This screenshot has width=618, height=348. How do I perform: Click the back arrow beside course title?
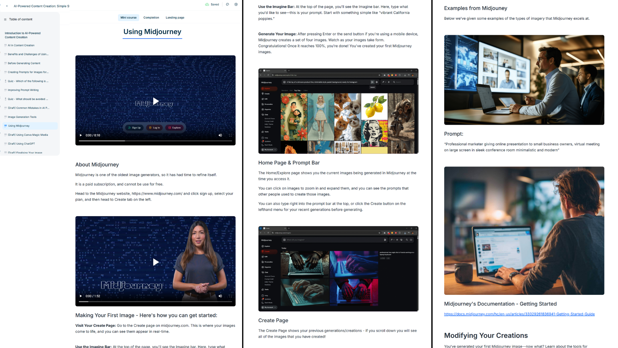pyautogui.click(x=7, y=6)
